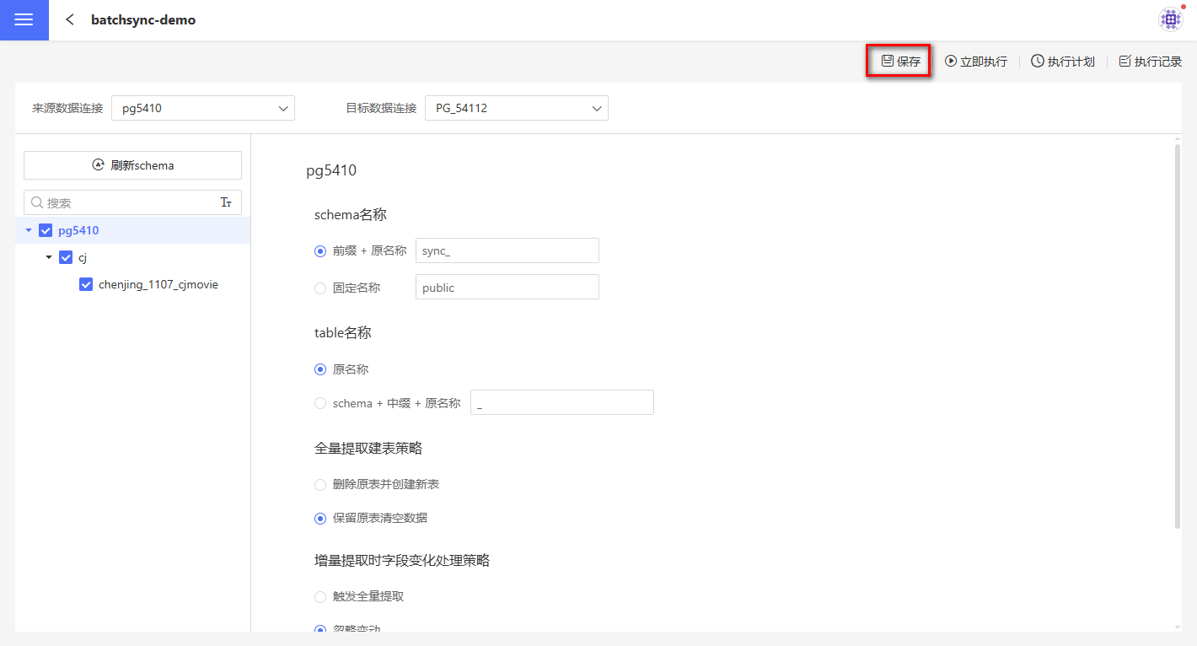Open the 目标数据连接 dropdown

click(516, 108)
